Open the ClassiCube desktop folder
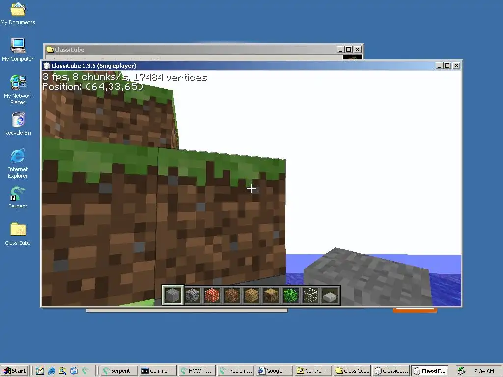Viewport: 503px width, 377px height. point(18,234)
